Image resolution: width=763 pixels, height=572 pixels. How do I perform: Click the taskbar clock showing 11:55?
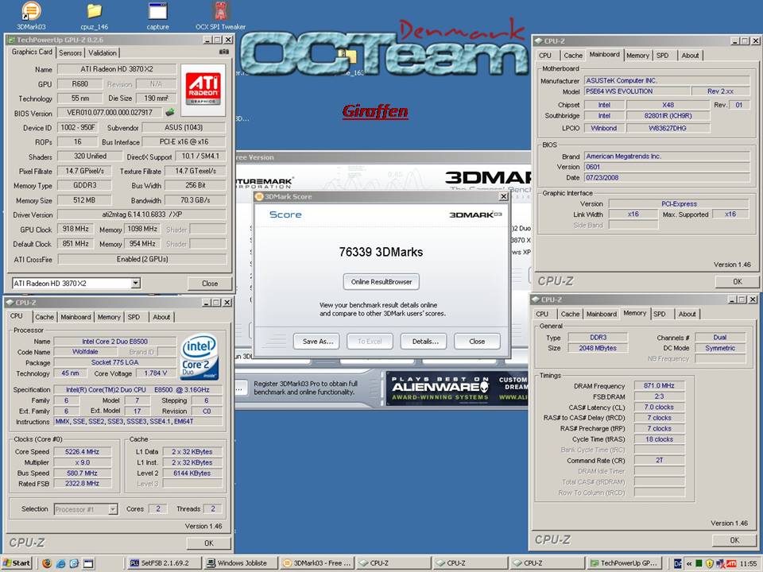click(x=748, y=563)
